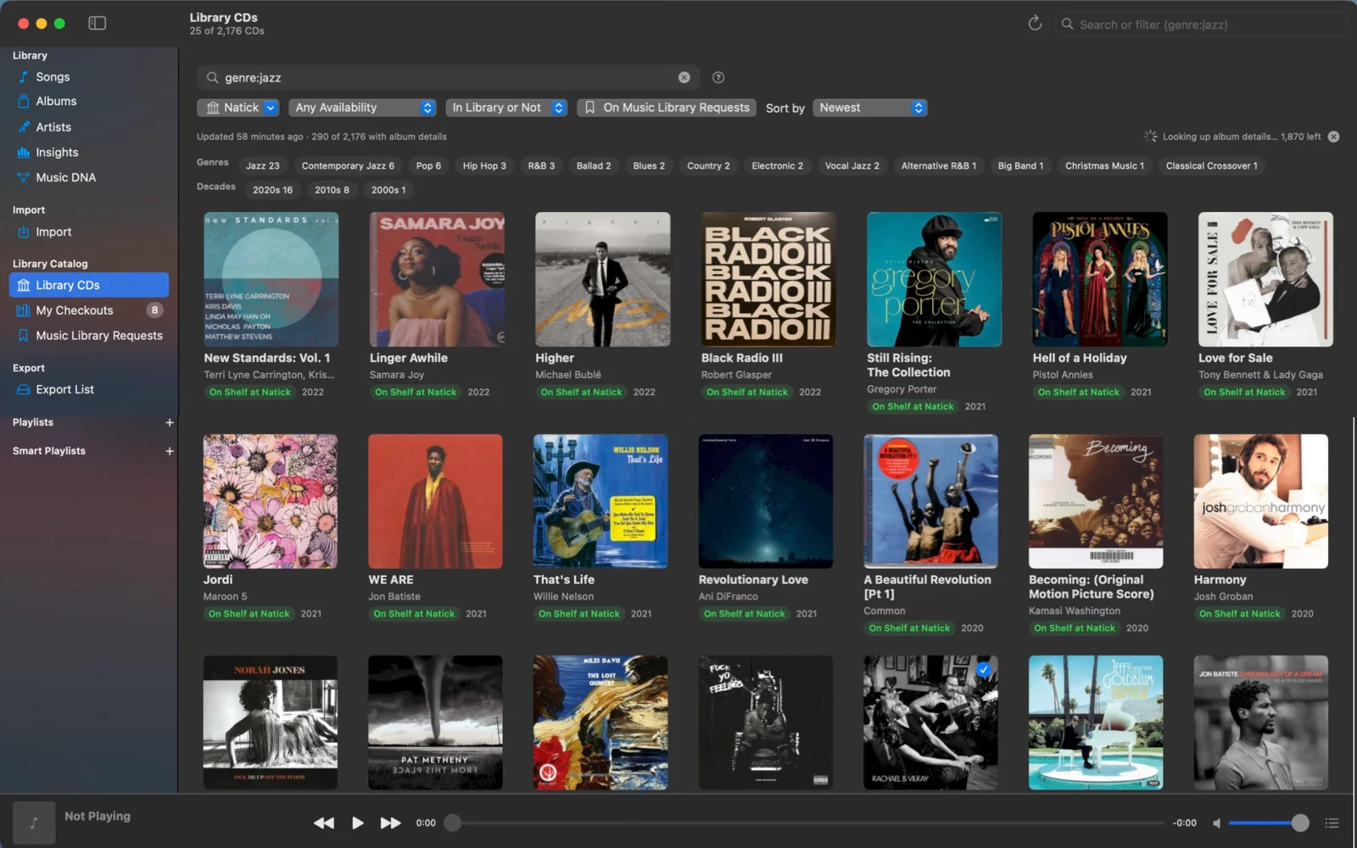Click On Shelf at Natick under Higher
This screenshot has width=1357, height=848.
581,392
